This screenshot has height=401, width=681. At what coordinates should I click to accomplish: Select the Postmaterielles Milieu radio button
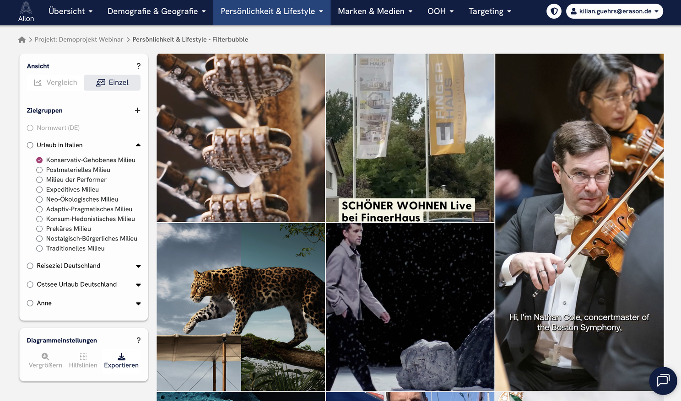point(39,170)
